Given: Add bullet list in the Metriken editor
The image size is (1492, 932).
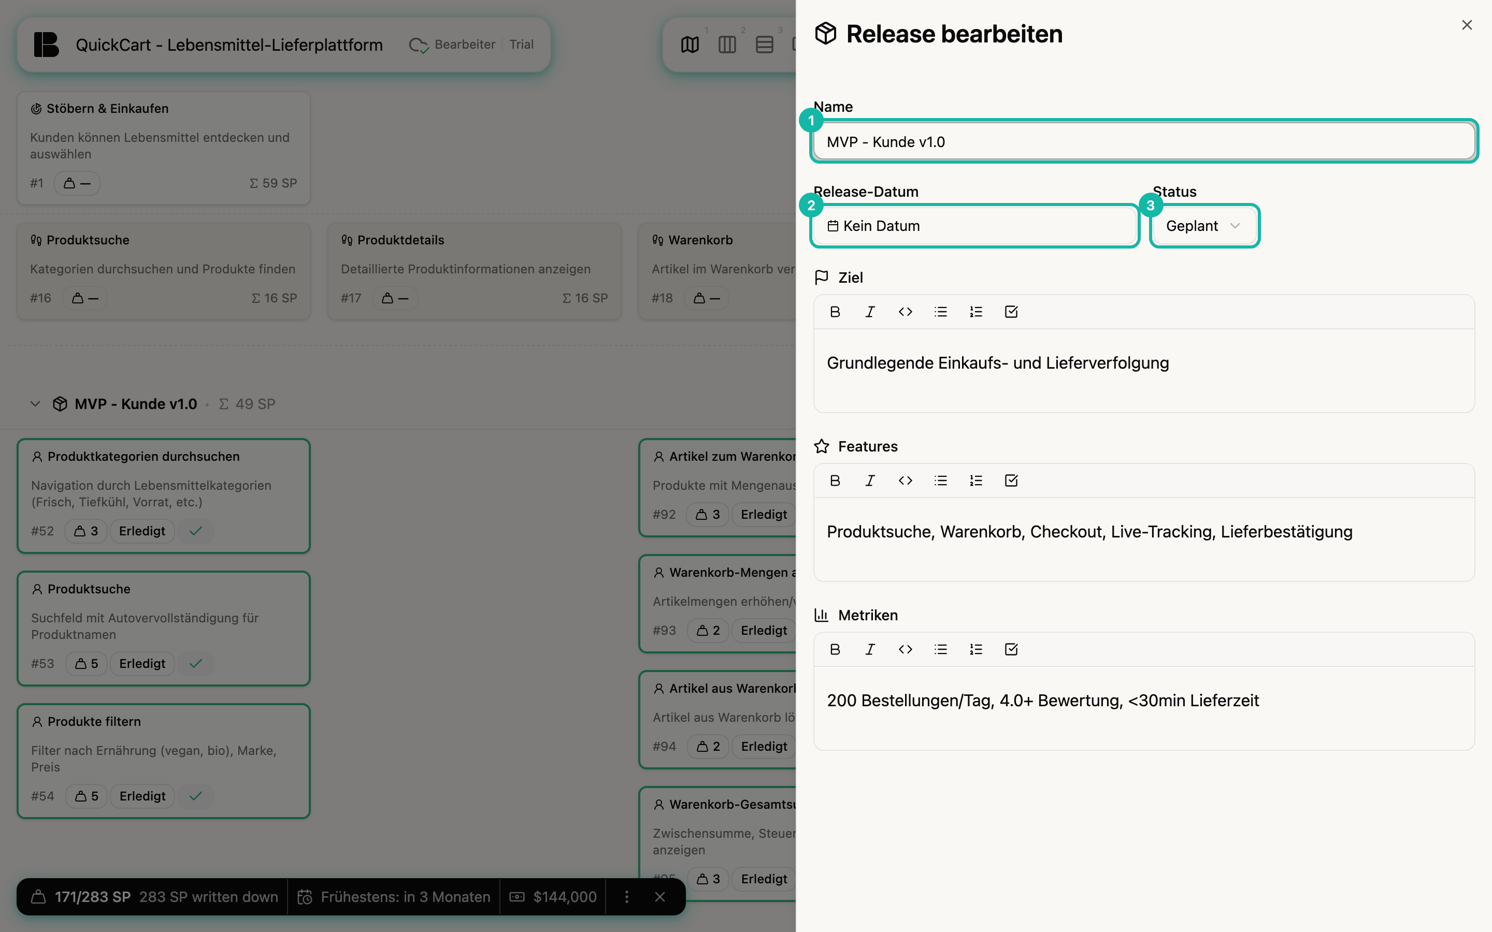Looking at the screenshot, I should pos(940,650).
